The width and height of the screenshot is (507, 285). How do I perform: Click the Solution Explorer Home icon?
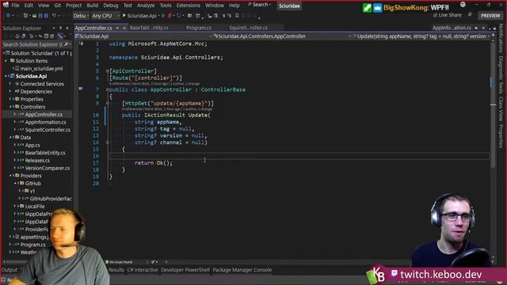coord(17,36)
